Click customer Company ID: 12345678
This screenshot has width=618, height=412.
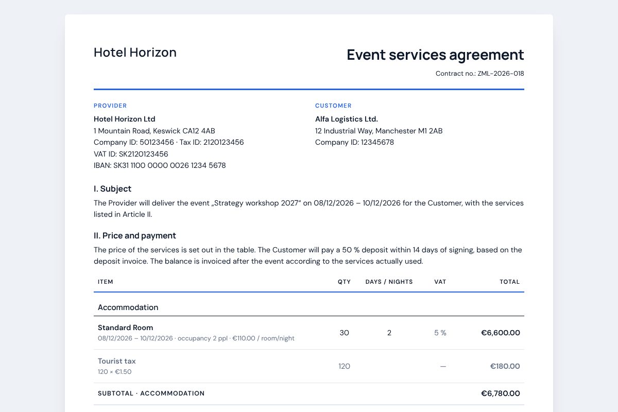tap(354, 142)
